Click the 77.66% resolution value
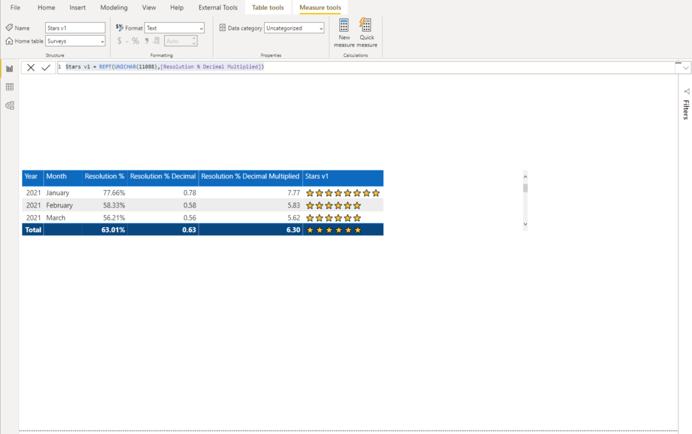The height and width of the screenshot is (434, 692). [x=114, y=193]
